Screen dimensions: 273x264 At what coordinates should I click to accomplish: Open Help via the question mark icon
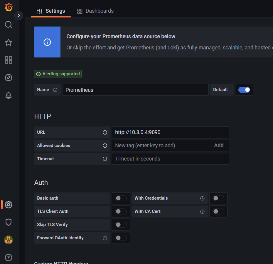point(9,257)
